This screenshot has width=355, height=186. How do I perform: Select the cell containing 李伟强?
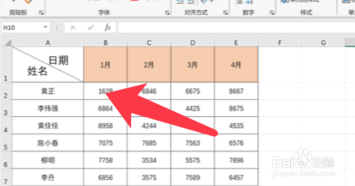pos(48,108)
